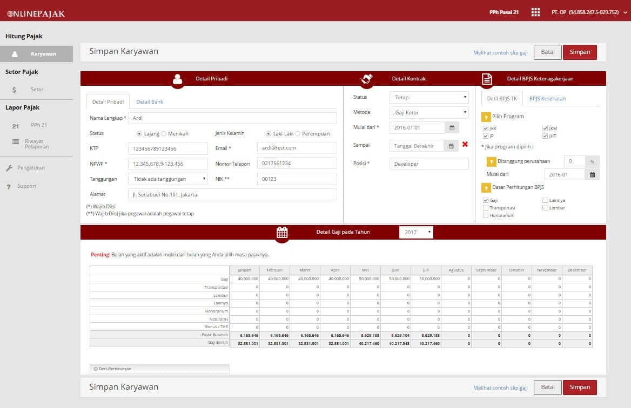Click the Posisi input field

[429, 164]
